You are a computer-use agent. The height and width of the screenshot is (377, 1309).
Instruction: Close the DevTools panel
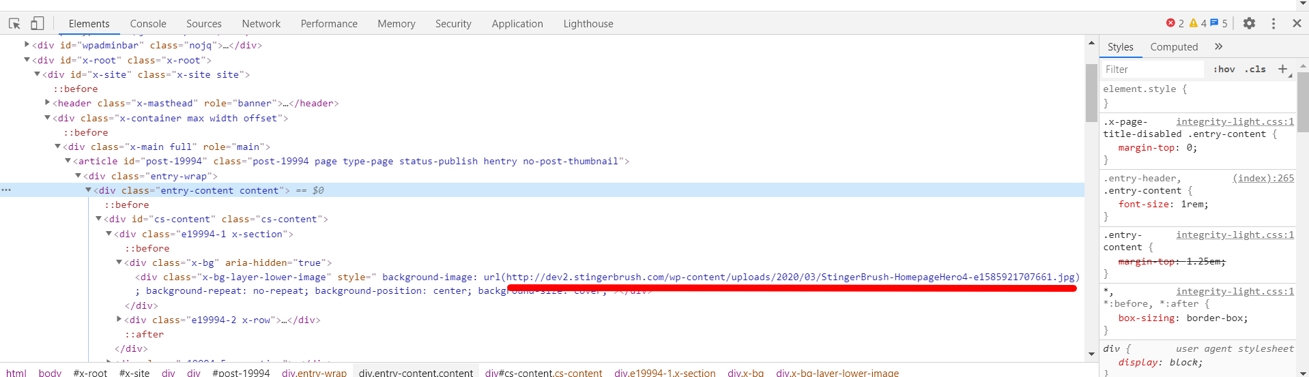point(1297,23)
